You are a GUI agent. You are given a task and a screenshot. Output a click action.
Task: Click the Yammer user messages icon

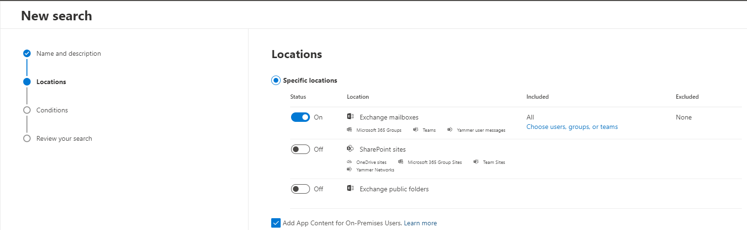450,129
